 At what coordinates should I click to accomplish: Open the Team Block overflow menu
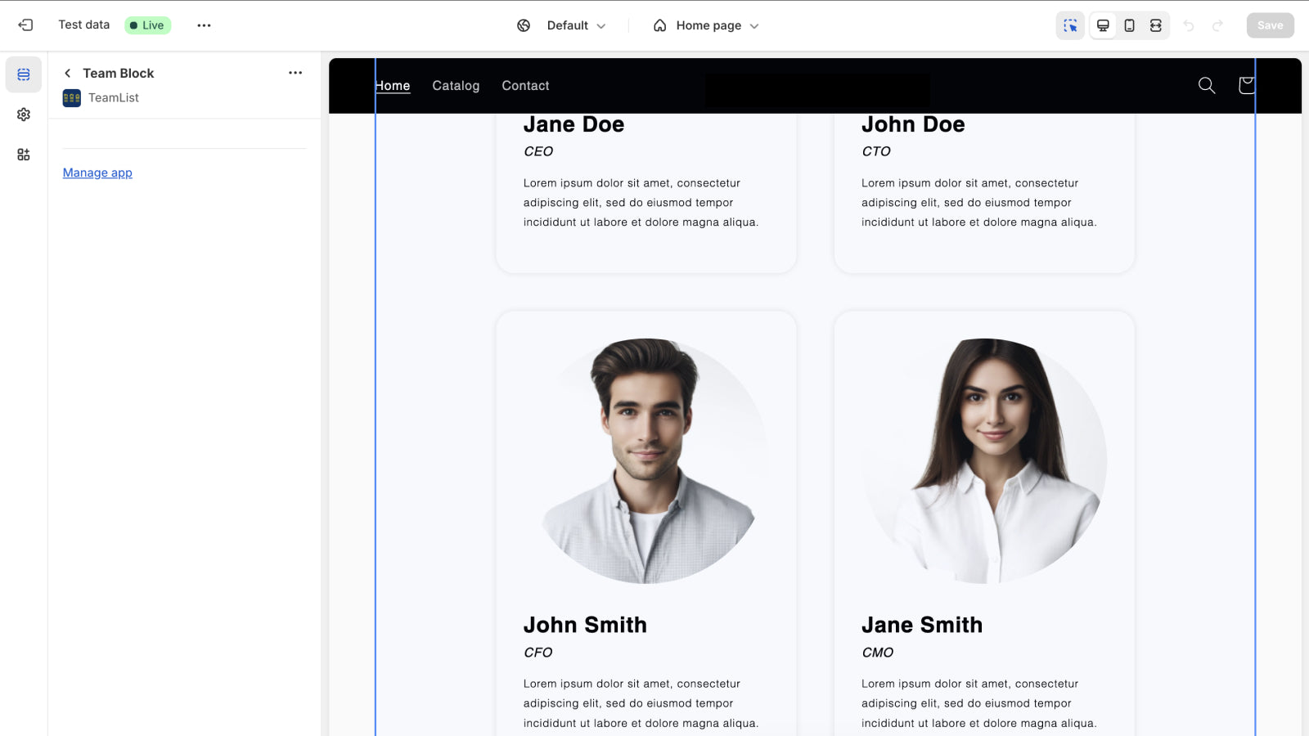coord(295,73)
